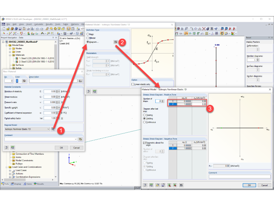Click the Open file folder icon
The image size is (274, 206).
(x=8, y=29)
